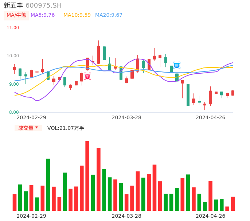
Task: Select the last red volume bar on right
Action: (233, 203)
